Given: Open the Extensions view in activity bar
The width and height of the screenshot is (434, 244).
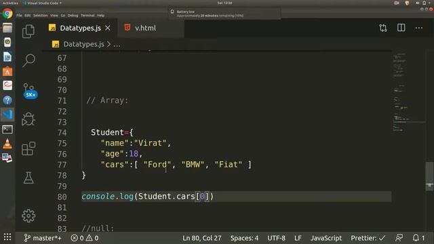Looking at the screenshot, I should pyautogui.click(x=28, y=148).
